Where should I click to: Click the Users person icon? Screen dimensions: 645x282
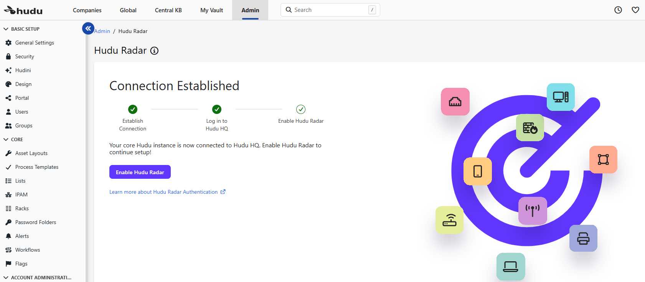click(x=8, y=112)
